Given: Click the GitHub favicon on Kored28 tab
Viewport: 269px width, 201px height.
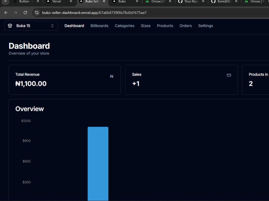Looking at the screenshot, I should [213, 1].
